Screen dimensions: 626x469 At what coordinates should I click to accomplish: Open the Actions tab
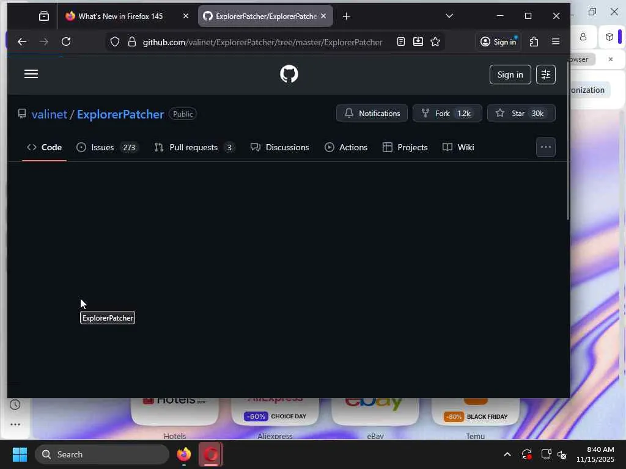(x=346, y=148)
